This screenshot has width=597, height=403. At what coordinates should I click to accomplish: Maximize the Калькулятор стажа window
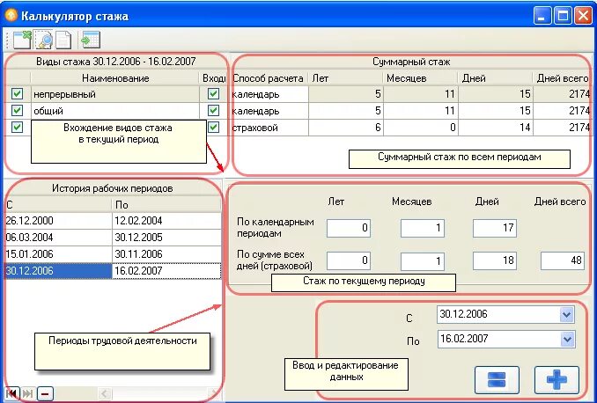(x=563, y=16)
